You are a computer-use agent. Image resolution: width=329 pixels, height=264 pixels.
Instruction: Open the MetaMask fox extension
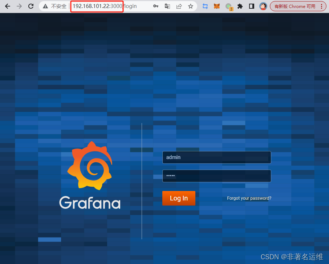click(x=217, y=6)
